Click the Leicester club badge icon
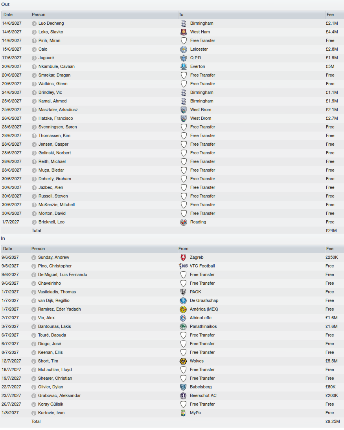Image resolution: width=344 pixels, height=430 pixels. (183, 49)
